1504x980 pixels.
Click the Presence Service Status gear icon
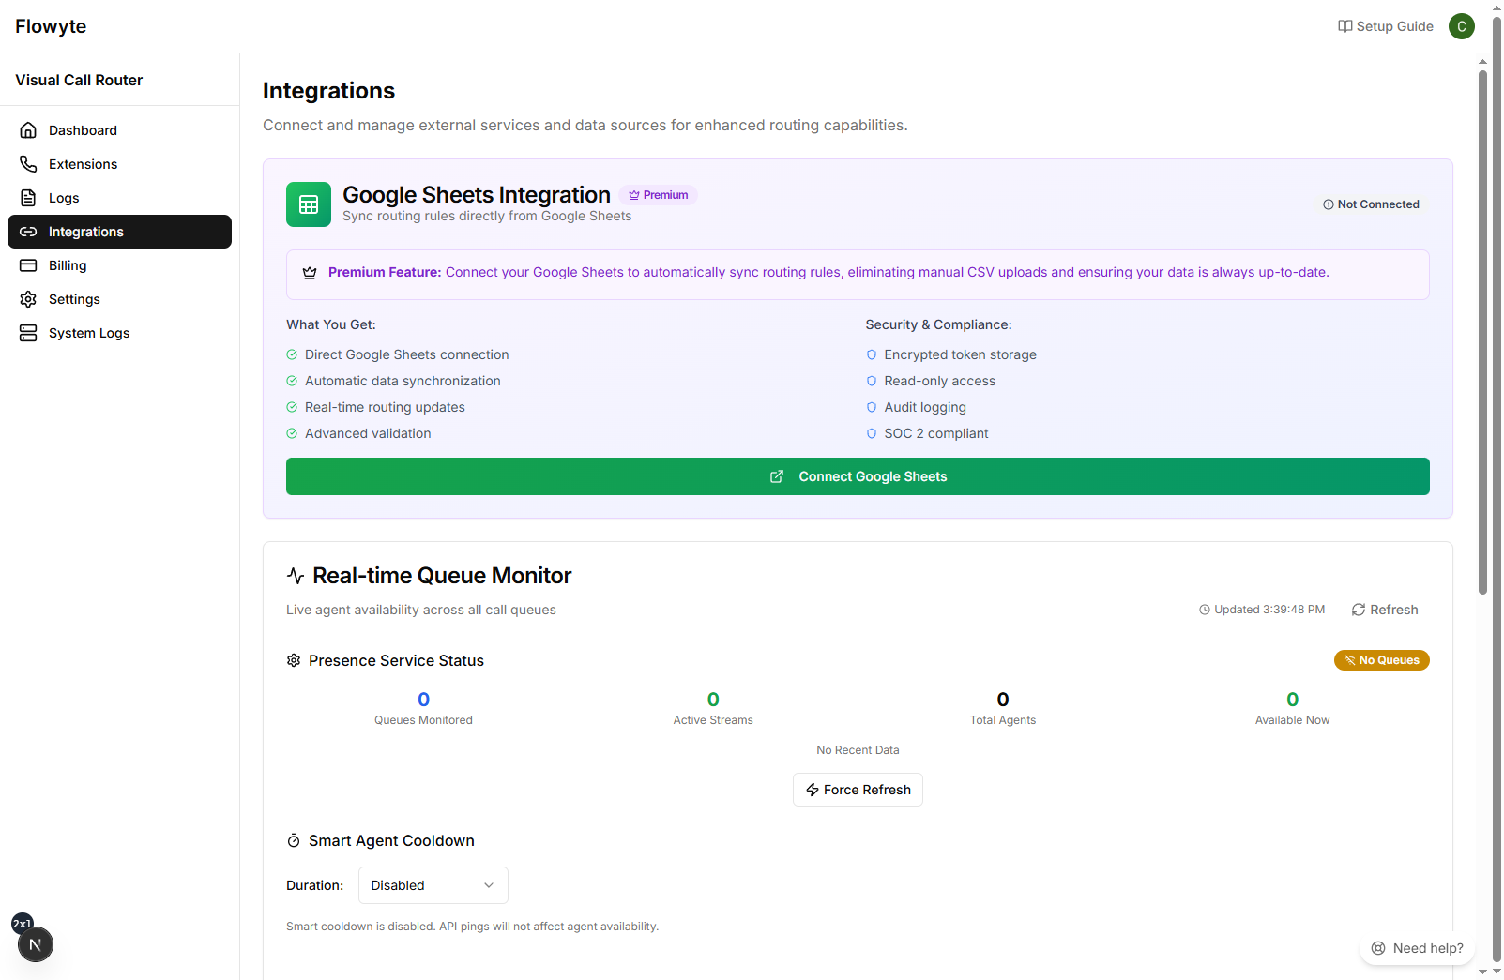293,660
